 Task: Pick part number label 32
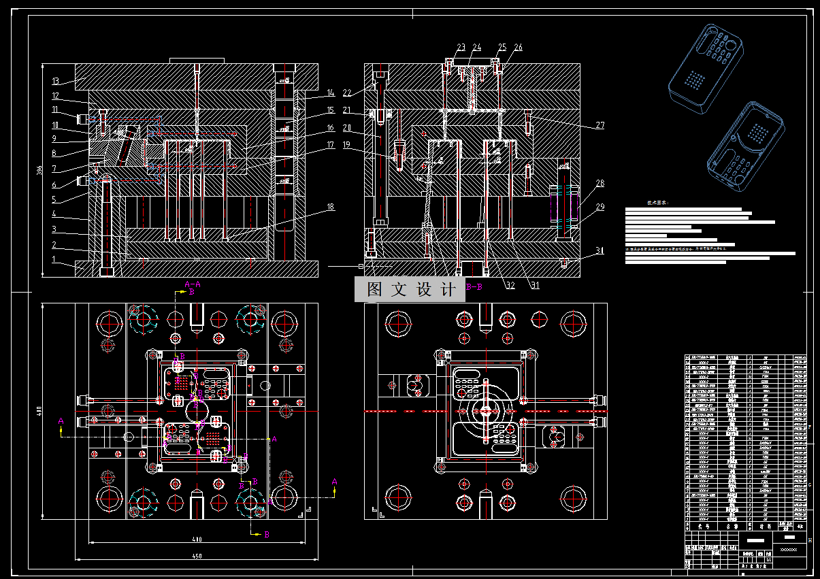509,286
